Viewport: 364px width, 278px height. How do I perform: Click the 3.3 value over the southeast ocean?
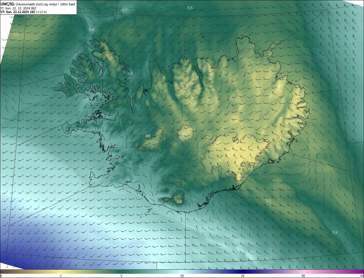click(268, 201)
